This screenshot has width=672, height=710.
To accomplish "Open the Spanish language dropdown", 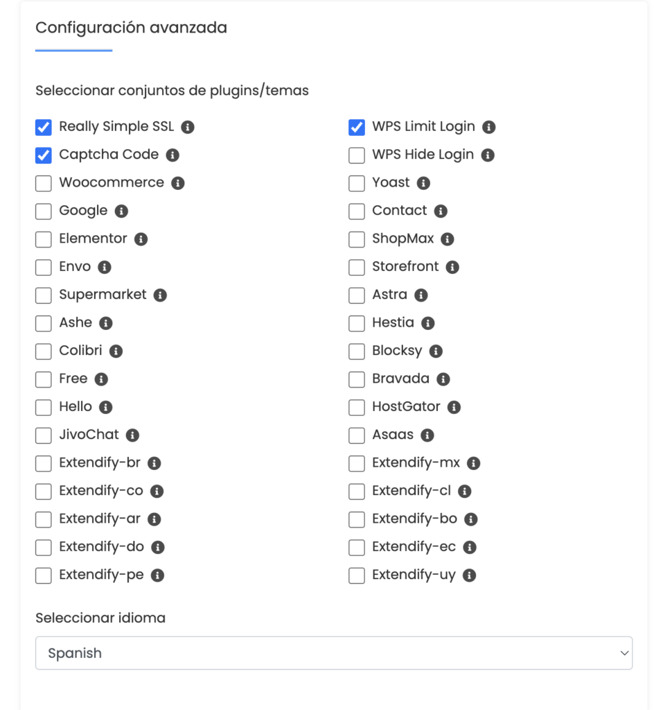I will pyautogui.click(x=334, y=653).
